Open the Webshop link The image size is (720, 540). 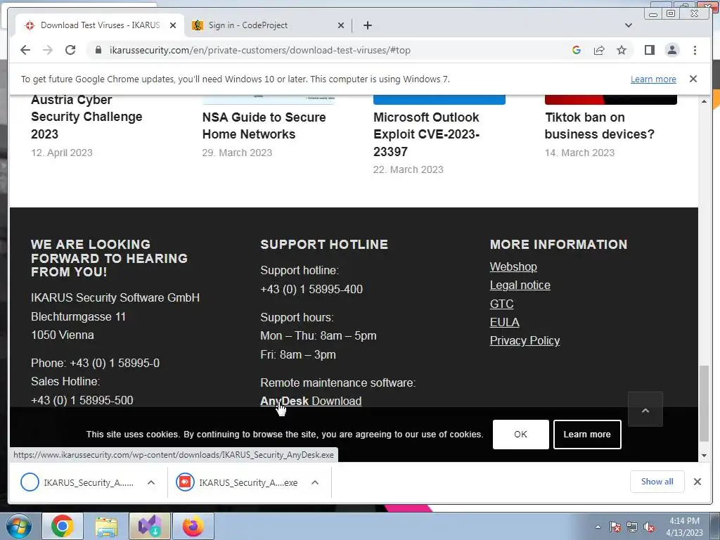pos(513,266)
